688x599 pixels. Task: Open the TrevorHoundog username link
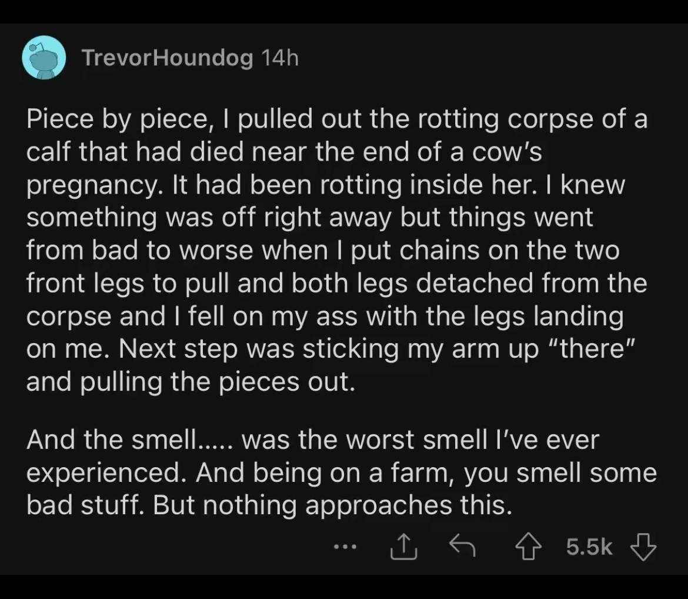pyautogui.click(x=168, y=58)
